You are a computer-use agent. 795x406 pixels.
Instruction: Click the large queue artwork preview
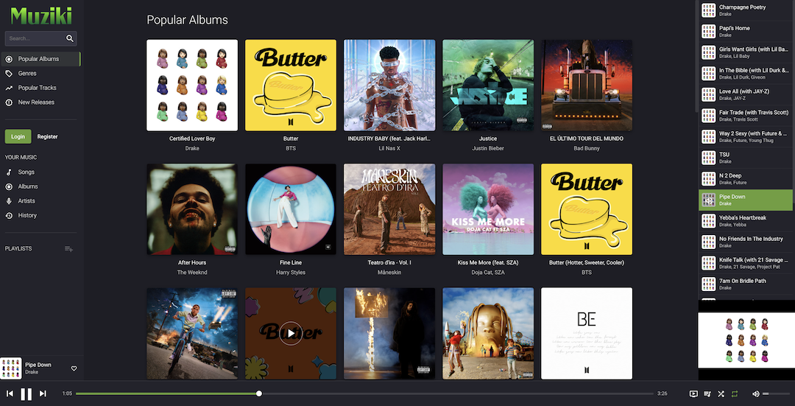(746, 340)
